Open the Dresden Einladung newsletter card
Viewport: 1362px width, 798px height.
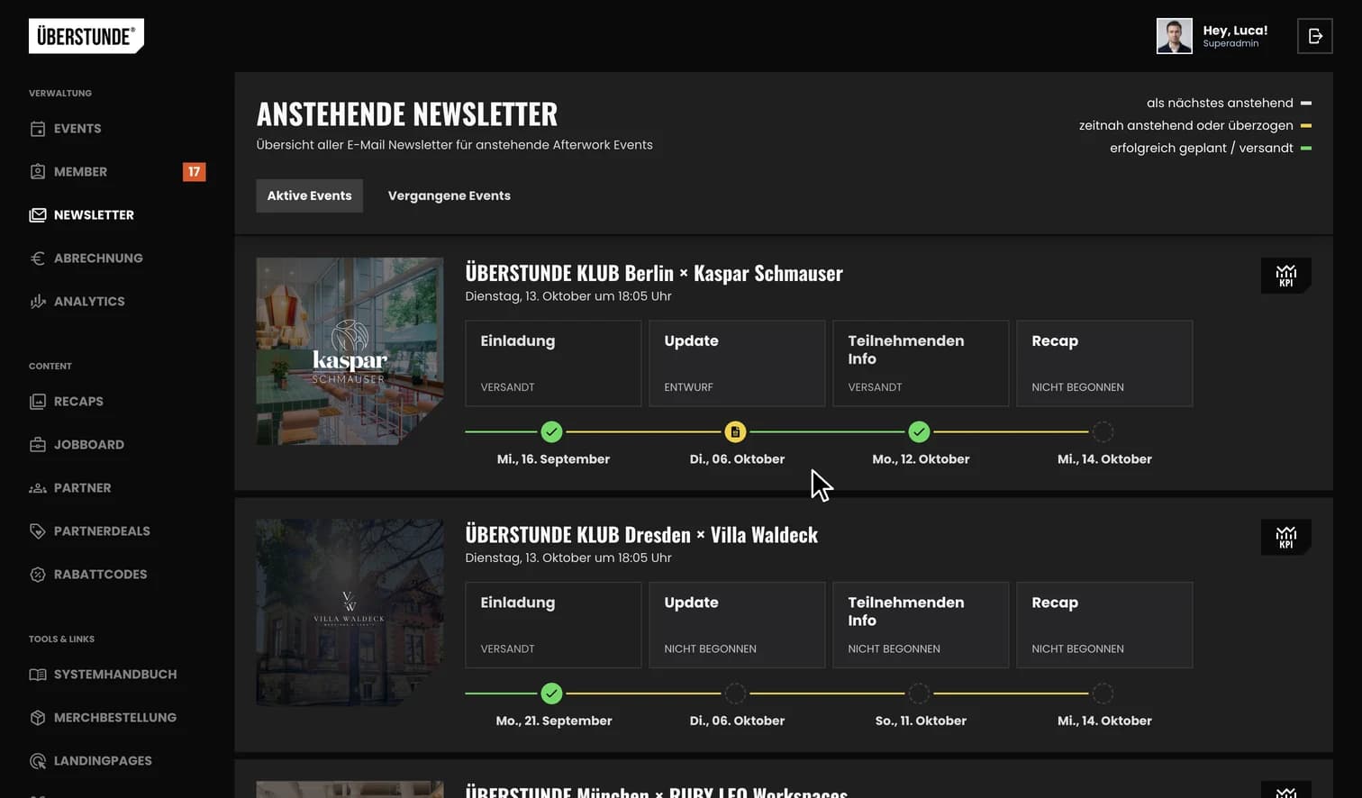point(553,625)
